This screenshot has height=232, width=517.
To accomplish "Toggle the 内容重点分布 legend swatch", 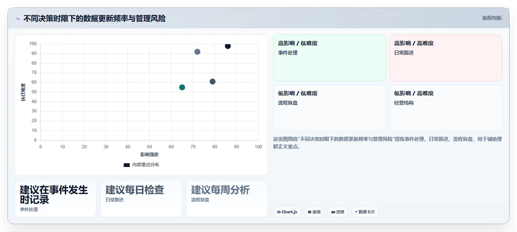I will point(127,165).
